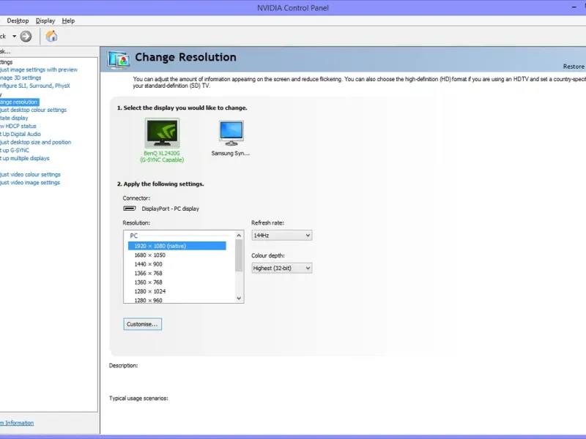Open the Desktop menu

click(x=18, y=21)
